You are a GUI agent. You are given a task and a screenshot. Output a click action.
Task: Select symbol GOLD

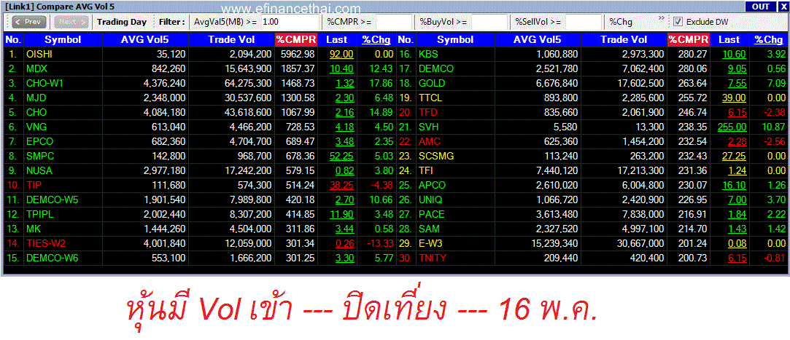[x=432, y=84]
